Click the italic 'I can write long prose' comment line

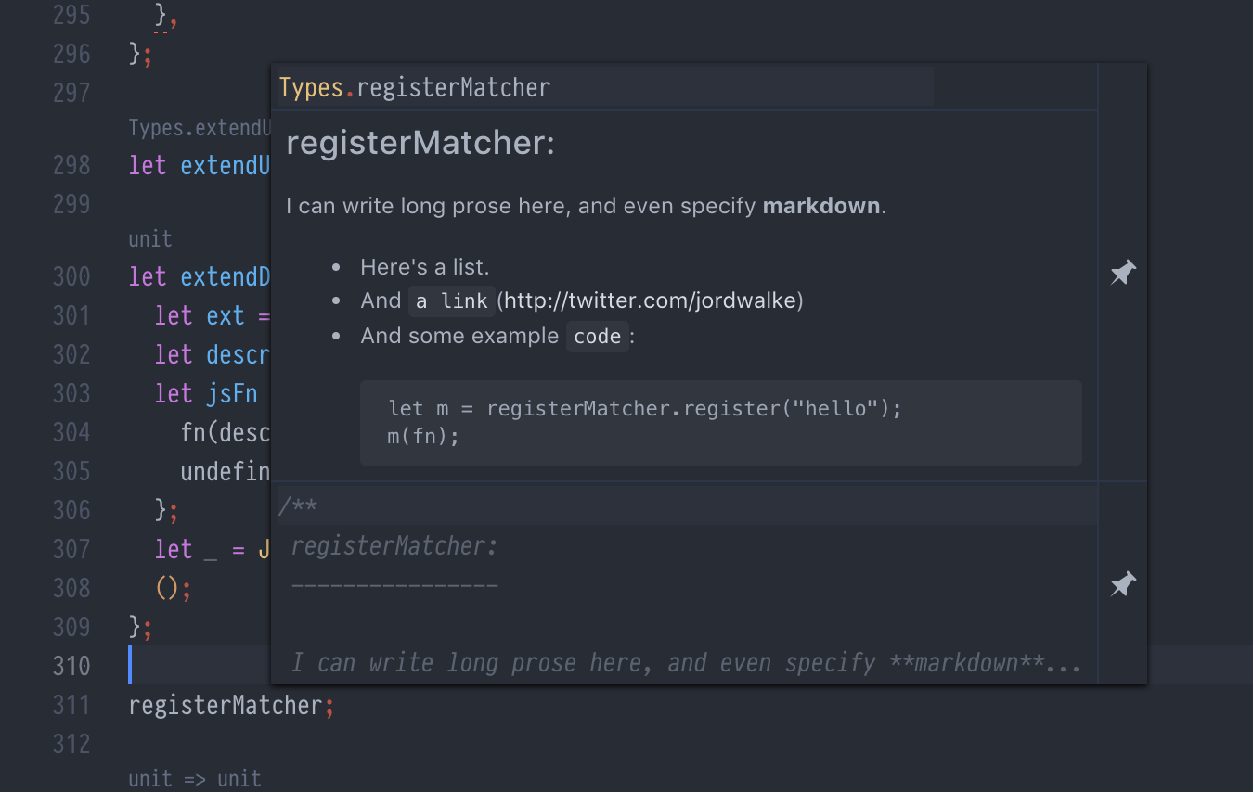686,663
